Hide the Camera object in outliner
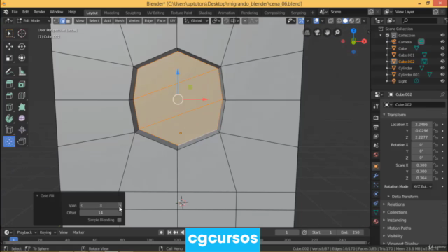Screen dimensions: 448x252 (442, 42)
